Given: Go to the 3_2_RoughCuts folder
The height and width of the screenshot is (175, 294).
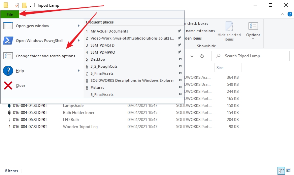Looking at the screenshot, I should 104,66.
